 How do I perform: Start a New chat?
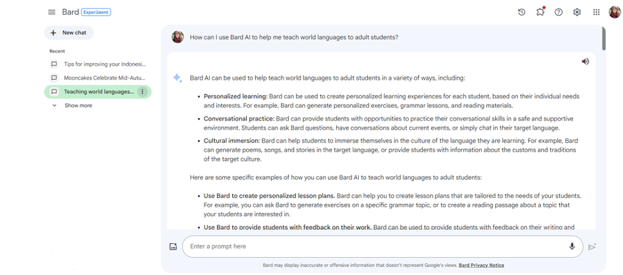tap(69, 33)
